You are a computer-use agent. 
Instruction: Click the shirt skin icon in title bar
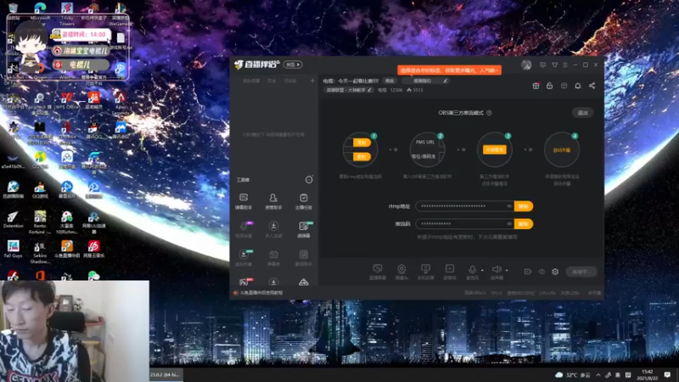555,65
